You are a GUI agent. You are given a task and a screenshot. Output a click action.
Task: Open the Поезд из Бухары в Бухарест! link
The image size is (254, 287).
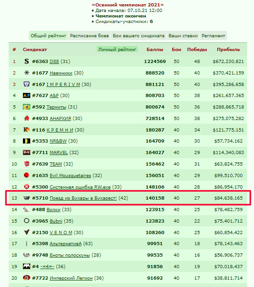[83, 198]
